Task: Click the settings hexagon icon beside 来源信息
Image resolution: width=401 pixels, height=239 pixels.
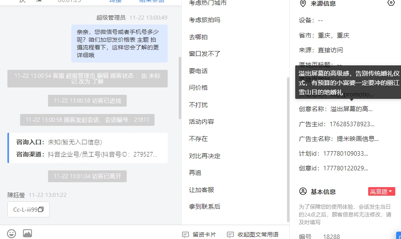Action: [x=391, y=3]
